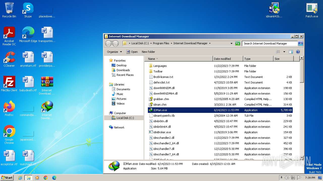This screenshot has height=181, width=323.
Task: Sort files by Date modified column
Action: tap(222, 59)
